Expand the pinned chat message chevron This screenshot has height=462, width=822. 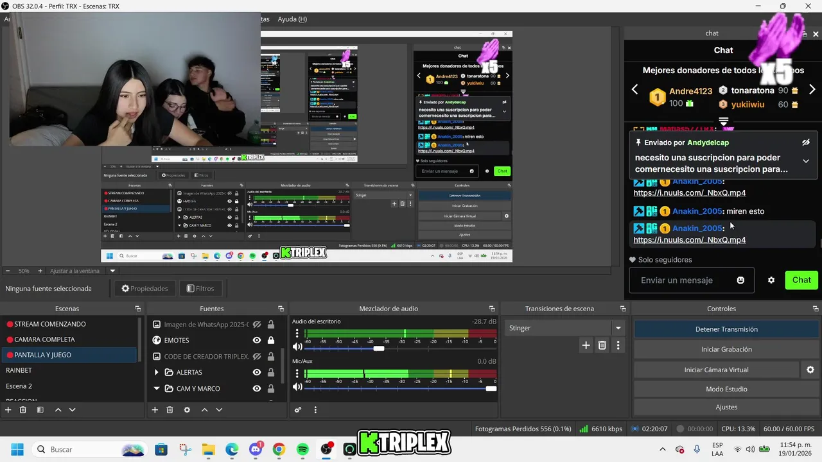tap(806, 161)
